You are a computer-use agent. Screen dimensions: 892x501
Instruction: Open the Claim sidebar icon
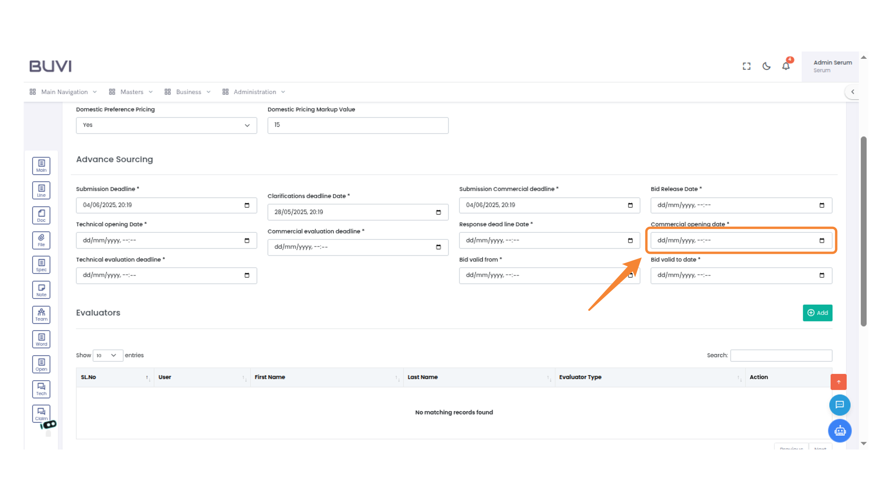[x=41, y=413]
